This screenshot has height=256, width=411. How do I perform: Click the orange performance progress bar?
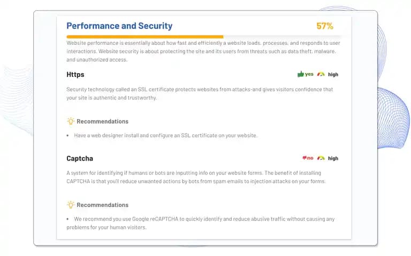click(144, 37)
